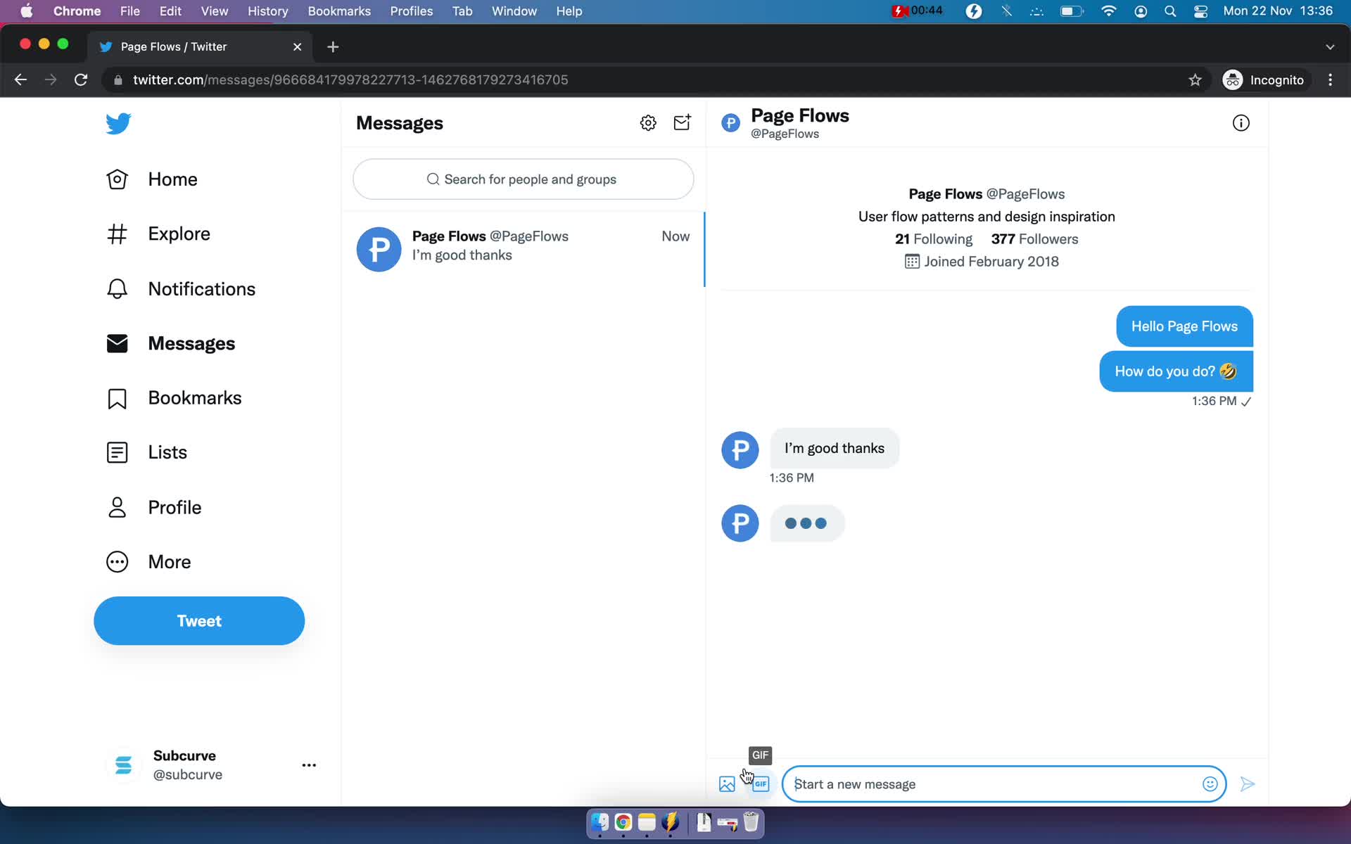The height and width of the screenshot is (844, 1351).
Task: Click the 'How do you do?' message bubble
Action: click(x=1176, y=371)
